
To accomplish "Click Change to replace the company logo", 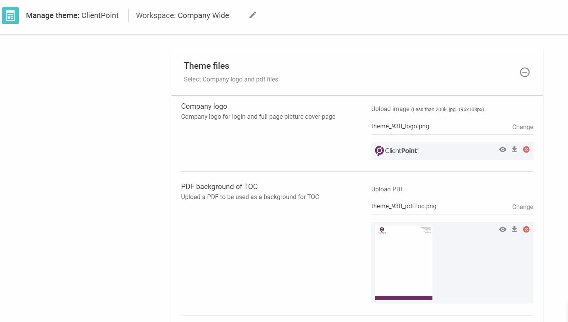I will tap(522, 127).
